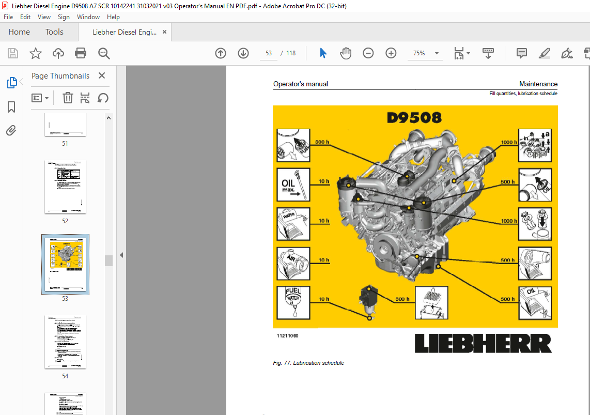Select page 54 thumbnail
590x415 pixels.
pos(65,342)
